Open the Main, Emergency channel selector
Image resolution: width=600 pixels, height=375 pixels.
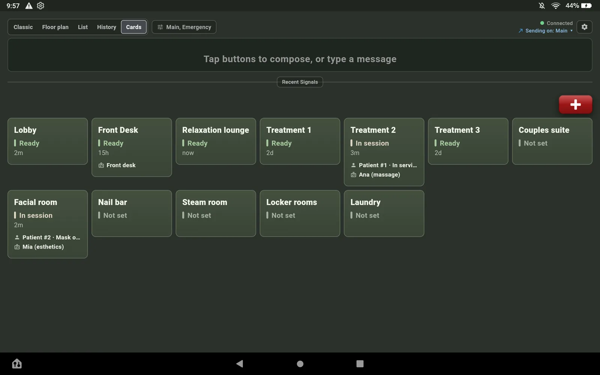click(184, 27)
